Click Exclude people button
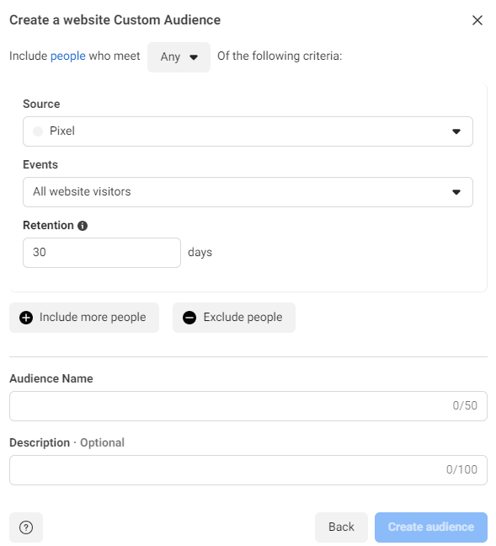The image size is (496, 546). [x=234, y=317]
